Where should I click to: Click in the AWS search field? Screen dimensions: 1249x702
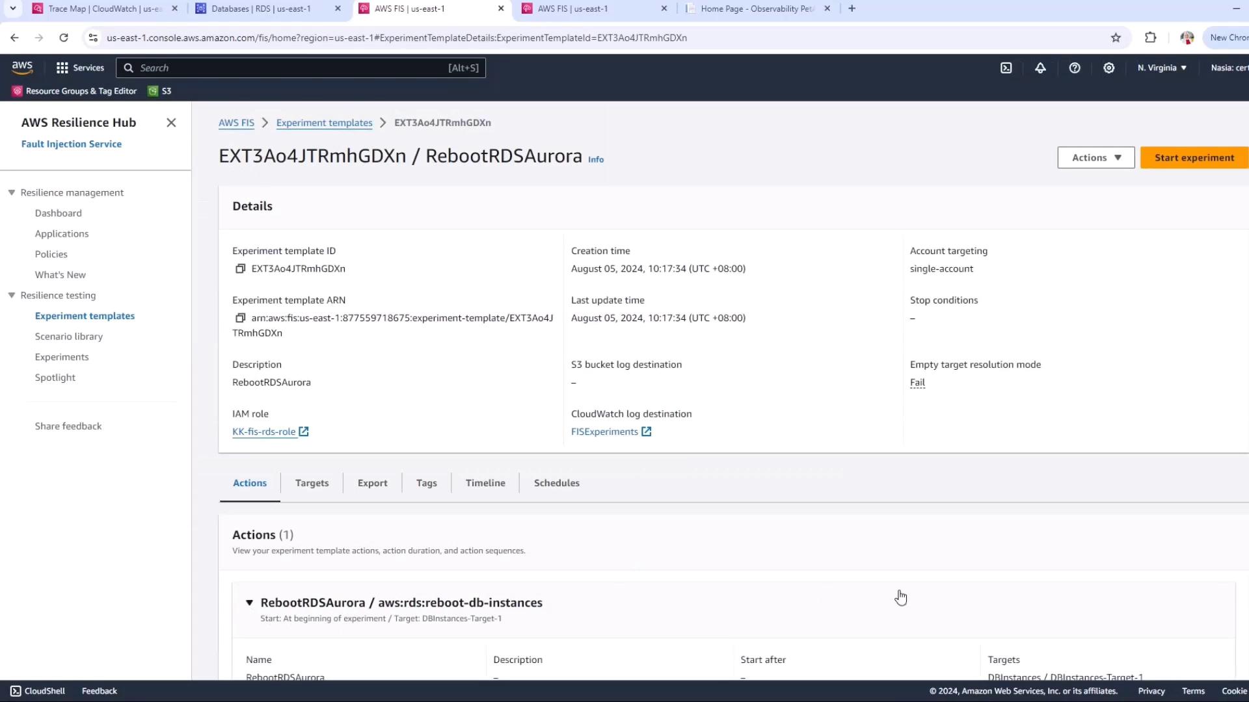[293, 68]
